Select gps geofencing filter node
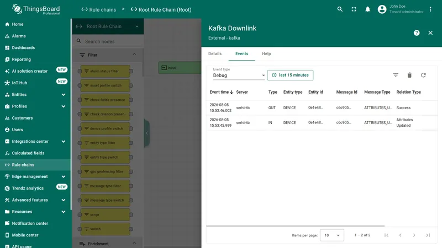This screenshot has height=248, width=442. [x=106, y=171]
